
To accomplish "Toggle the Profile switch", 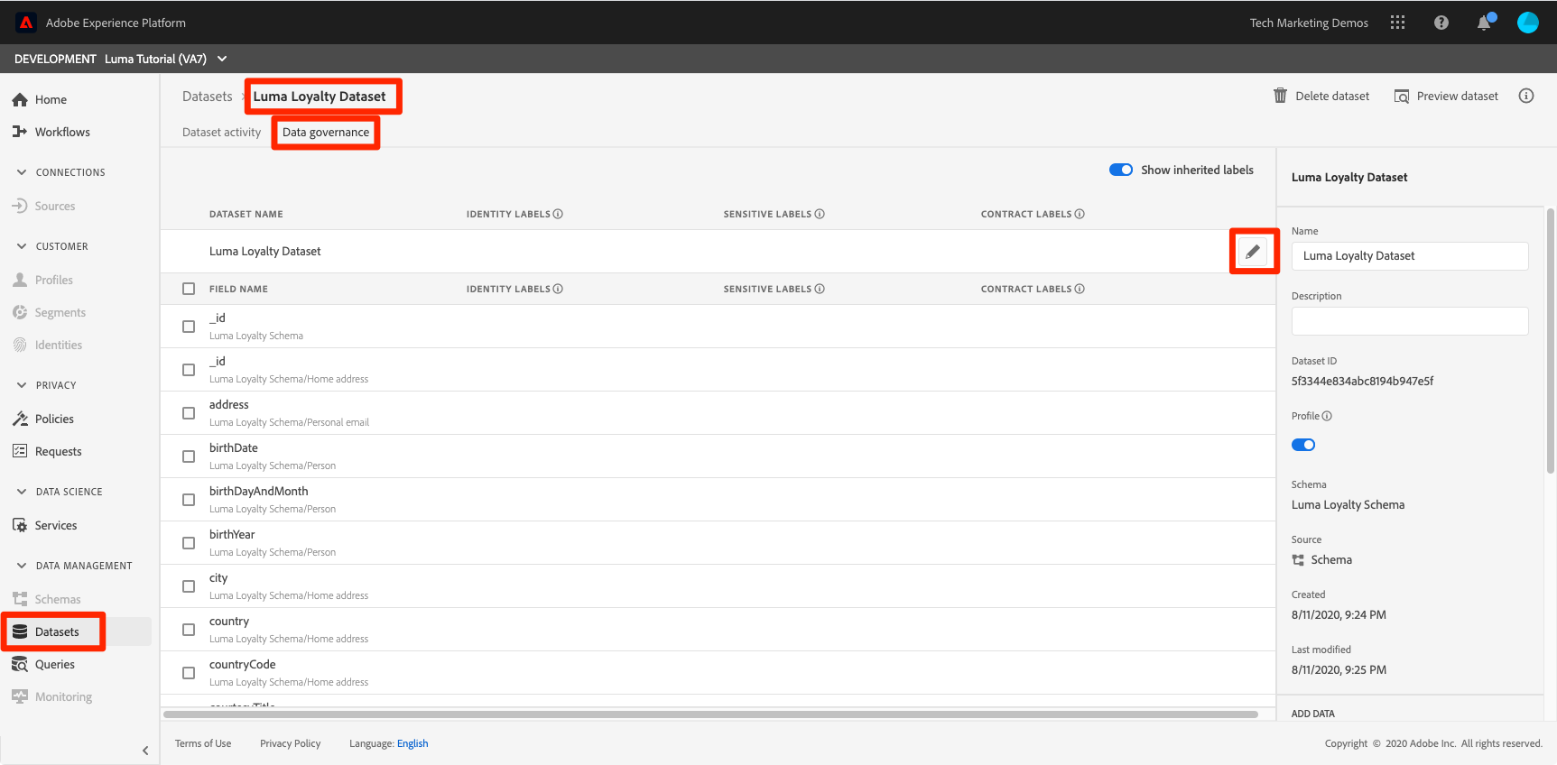I will [1303, 445].
